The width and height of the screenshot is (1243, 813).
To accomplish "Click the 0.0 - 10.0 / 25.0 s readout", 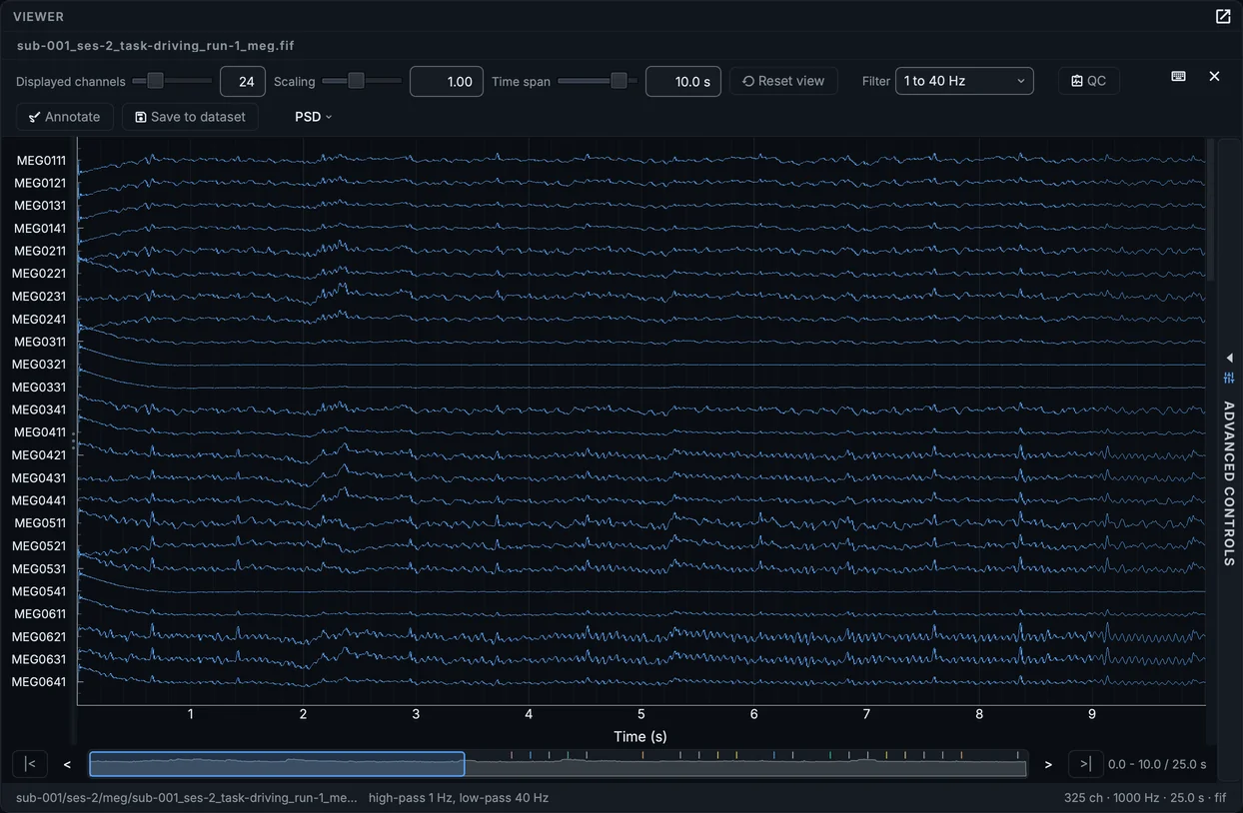I will pyautogui.click(x=1157, y=764).
